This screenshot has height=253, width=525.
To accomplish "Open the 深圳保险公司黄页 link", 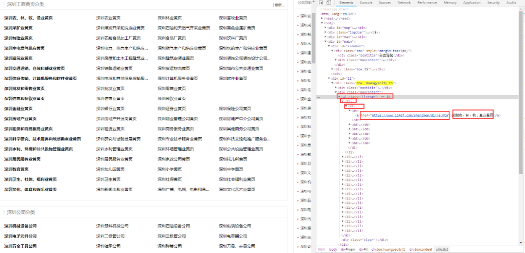I will (x=235, y=108).
